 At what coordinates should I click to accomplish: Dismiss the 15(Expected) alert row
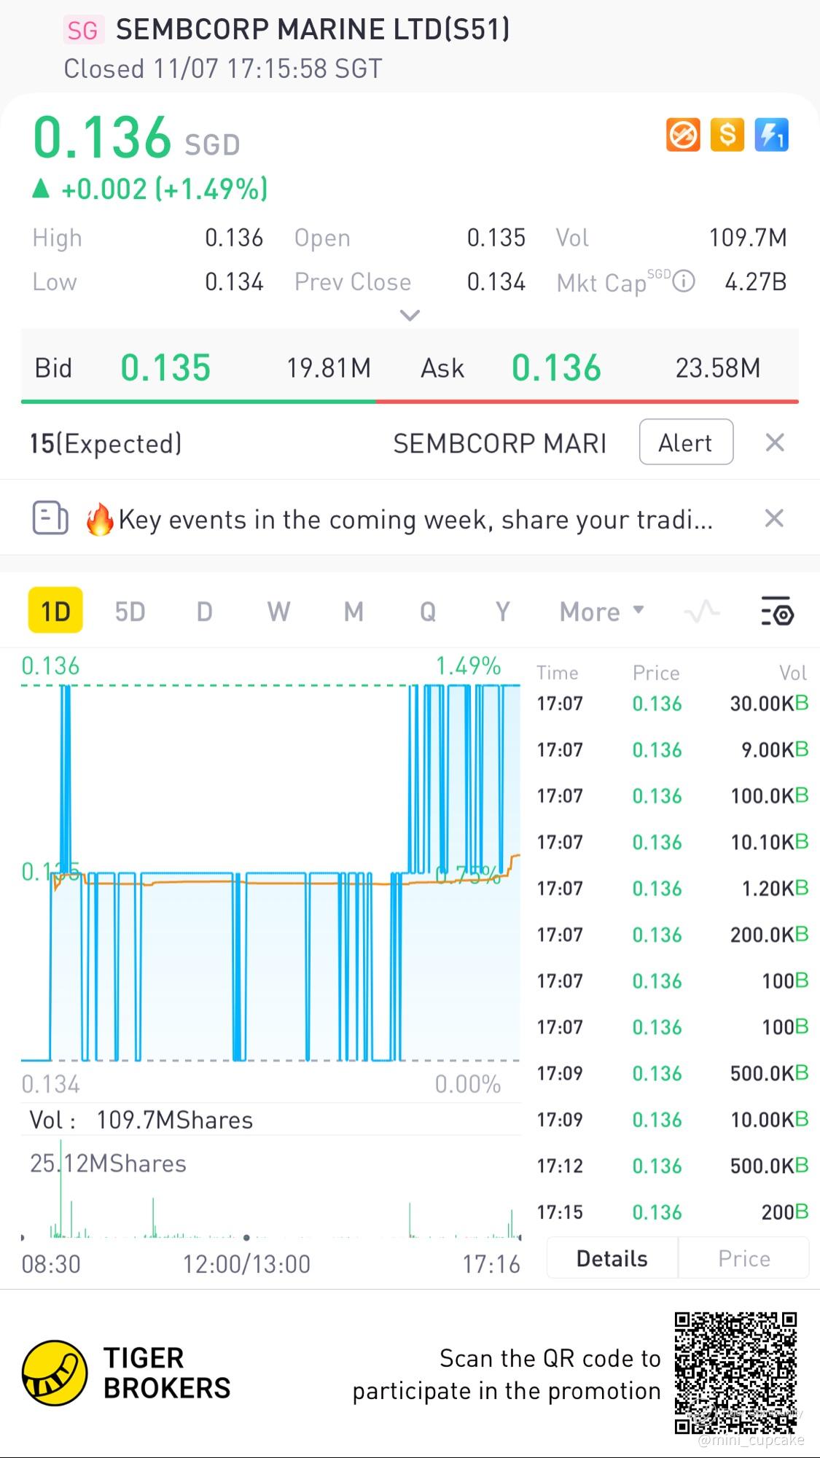click(x=775, y=443)
